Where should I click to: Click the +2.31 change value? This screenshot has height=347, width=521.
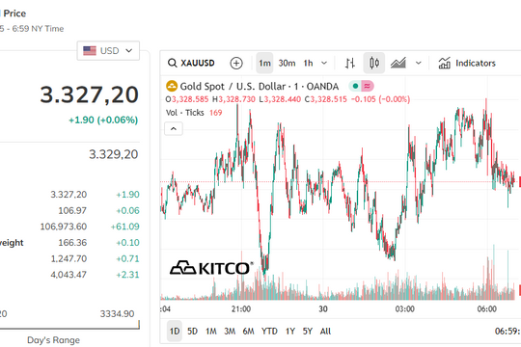click(127, 275)
